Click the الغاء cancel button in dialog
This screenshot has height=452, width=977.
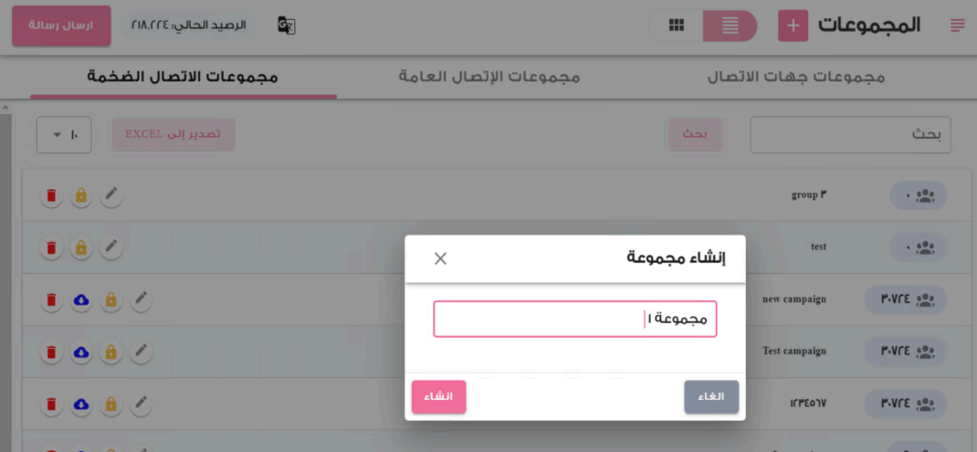(711, 397)
